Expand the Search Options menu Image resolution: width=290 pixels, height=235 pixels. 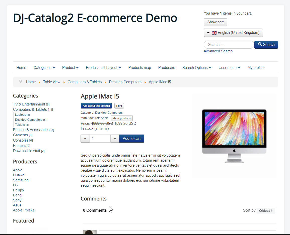(x=197, y=68)
